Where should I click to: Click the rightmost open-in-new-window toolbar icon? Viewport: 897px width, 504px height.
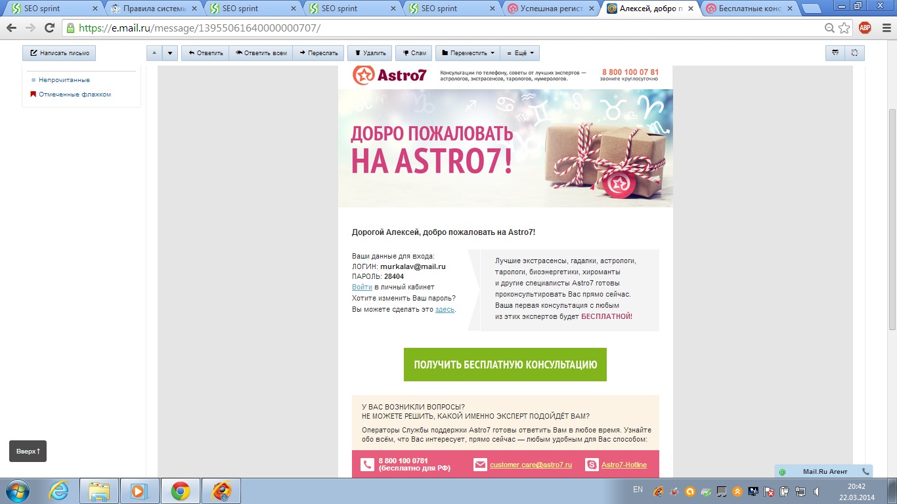855,53
